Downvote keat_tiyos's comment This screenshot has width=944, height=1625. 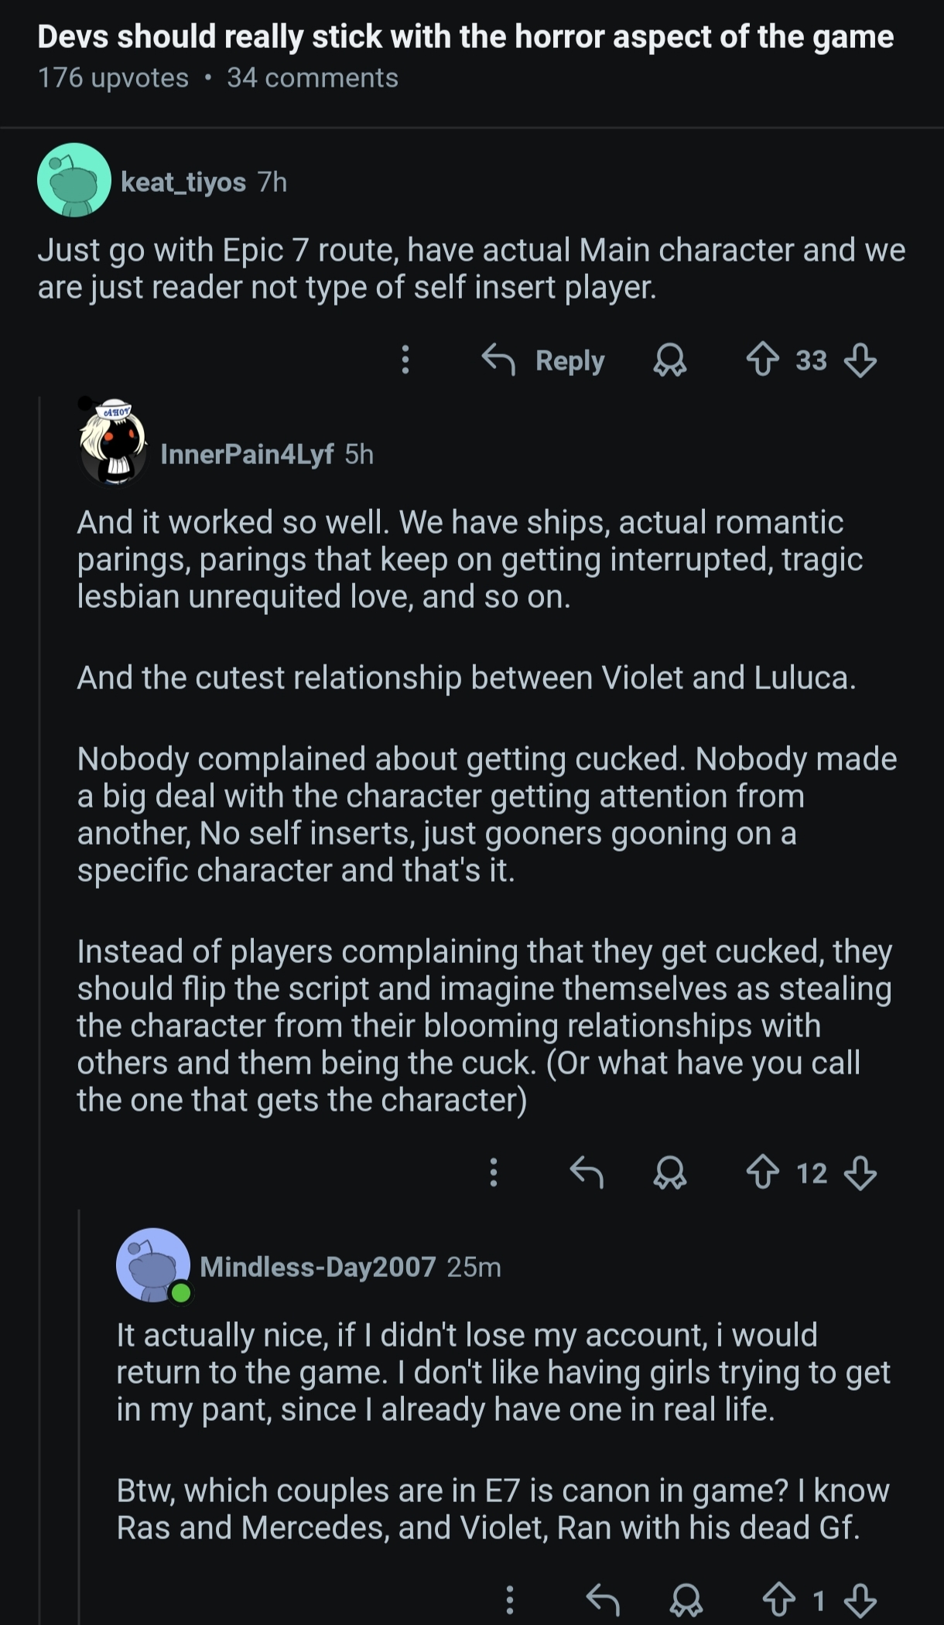click(860, 360)
